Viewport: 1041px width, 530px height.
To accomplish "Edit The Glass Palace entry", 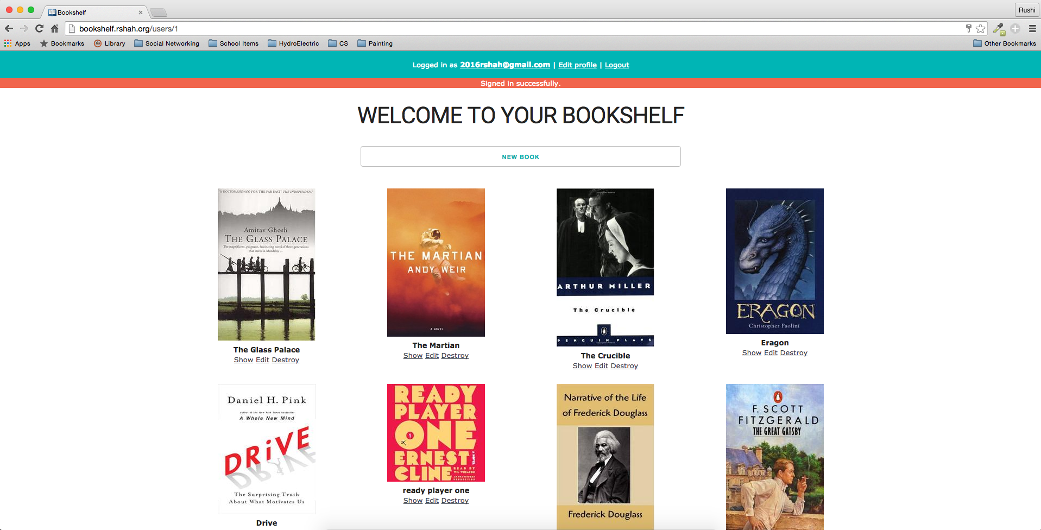I will coord(262,360).
